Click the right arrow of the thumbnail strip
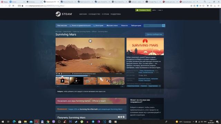Image resolution: width=221 pixels, height=124 pixels. pyautogui.click(x=122, y=86)
